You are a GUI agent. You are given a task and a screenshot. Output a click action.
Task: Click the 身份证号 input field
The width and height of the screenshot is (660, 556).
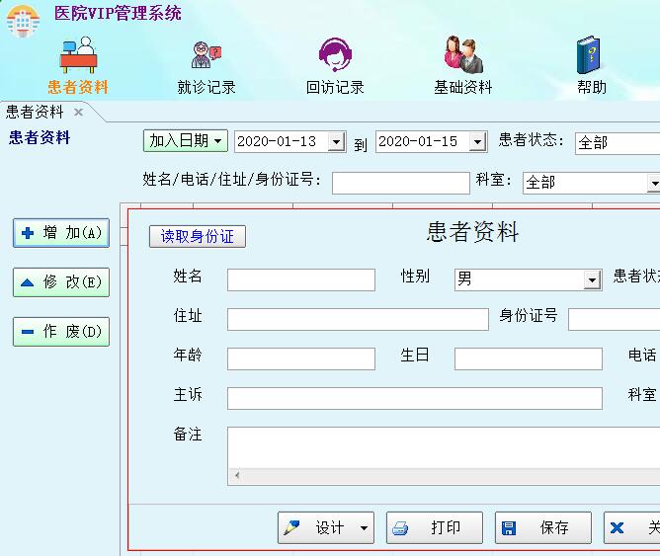click(x=615, y=319)
